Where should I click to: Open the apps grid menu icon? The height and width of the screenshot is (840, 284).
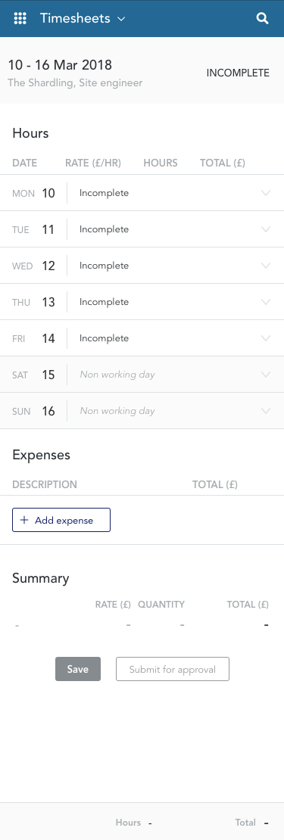(20, 18)
